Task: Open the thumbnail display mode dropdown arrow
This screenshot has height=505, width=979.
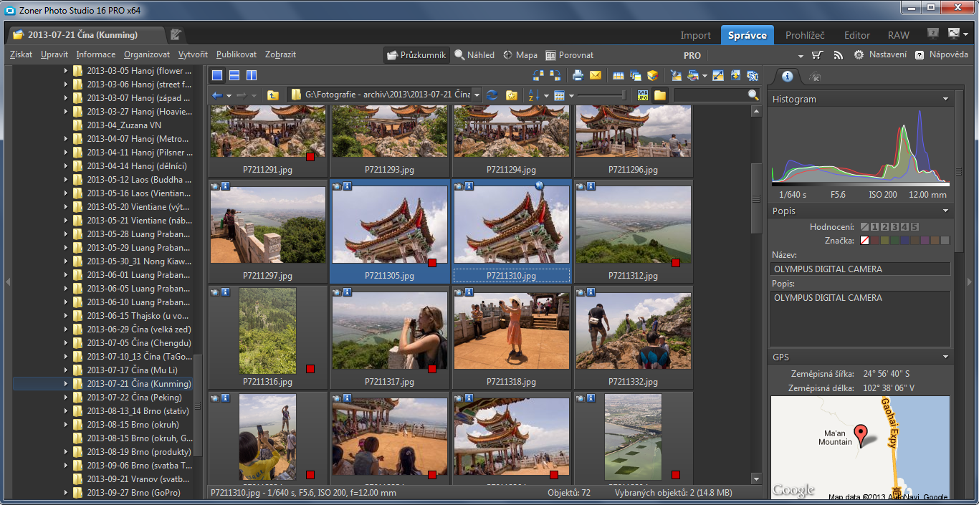Action: tap(571, 95)
